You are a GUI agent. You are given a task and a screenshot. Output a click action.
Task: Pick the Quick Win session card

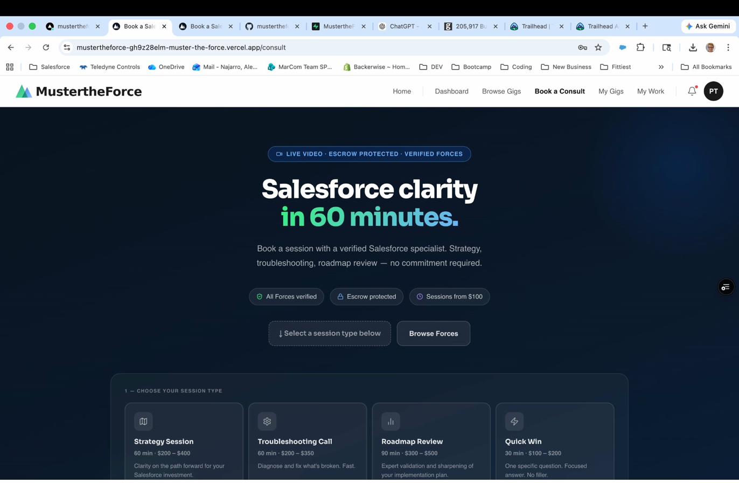tap(554, 442)
